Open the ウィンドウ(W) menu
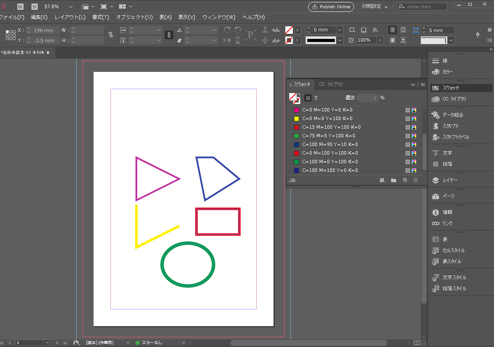The image size is (494, 347). (x=219, y=17)
